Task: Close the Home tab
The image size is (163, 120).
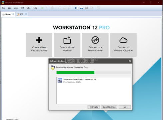Action: tap(13, 14)
